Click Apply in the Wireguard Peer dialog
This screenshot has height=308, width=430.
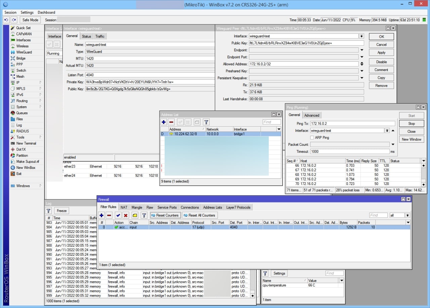381,53
